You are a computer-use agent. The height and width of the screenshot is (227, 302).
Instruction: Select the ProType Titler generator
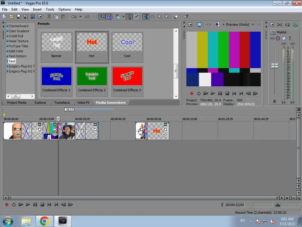(19, 46)
